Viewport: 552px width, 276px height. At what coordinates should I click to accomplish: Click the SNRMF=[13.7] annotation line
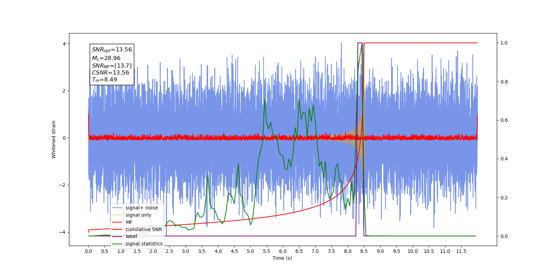tap(112, 66)
